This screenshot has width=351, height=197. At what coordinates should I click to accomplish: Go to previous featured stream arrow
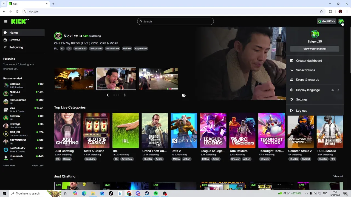[107, 95]
